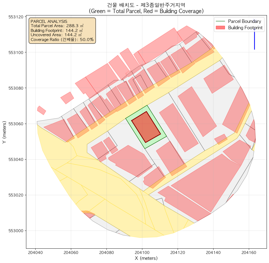This screenshot has height=263, width=269.
Task: Click the small pink building at far left edge
Action: (x=41, y=110)
